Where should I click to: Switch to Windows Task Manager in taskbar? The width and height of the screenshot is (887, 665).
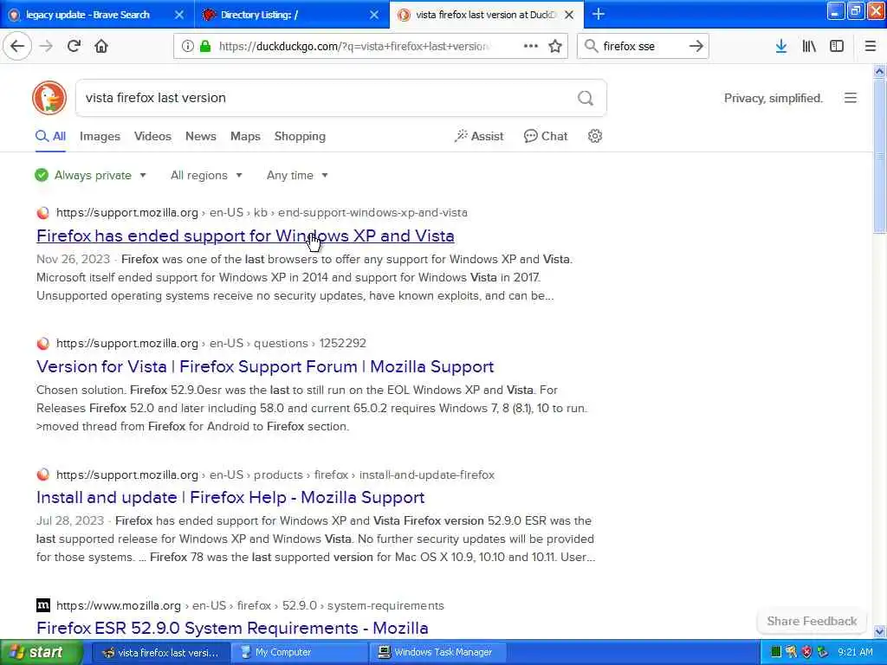tap(437, 652)
